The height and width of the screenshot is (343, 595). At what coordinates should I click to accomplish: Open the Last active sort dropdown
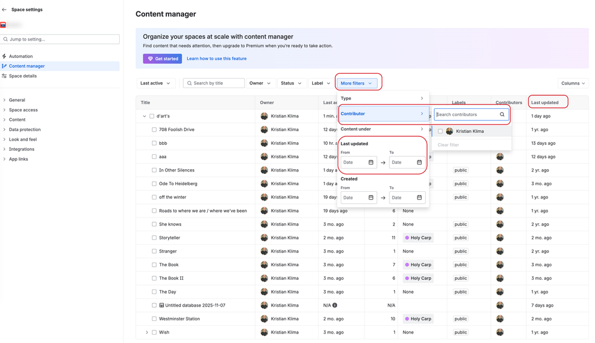(x=155, y=83)
